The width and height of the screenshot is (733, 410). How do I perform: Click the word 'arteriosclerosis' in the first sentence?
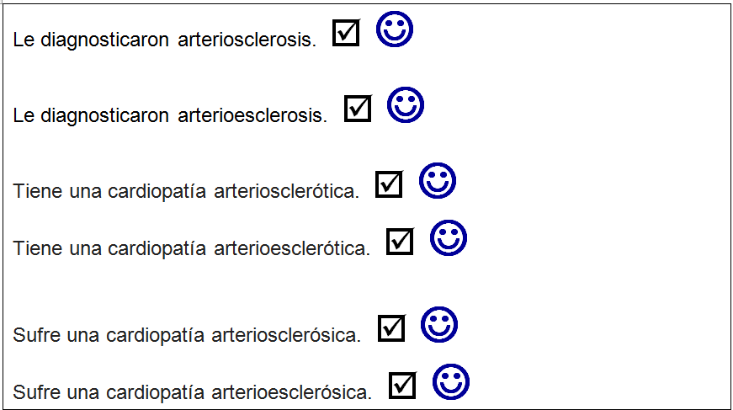pyautogui.click(x=247, y=40)
